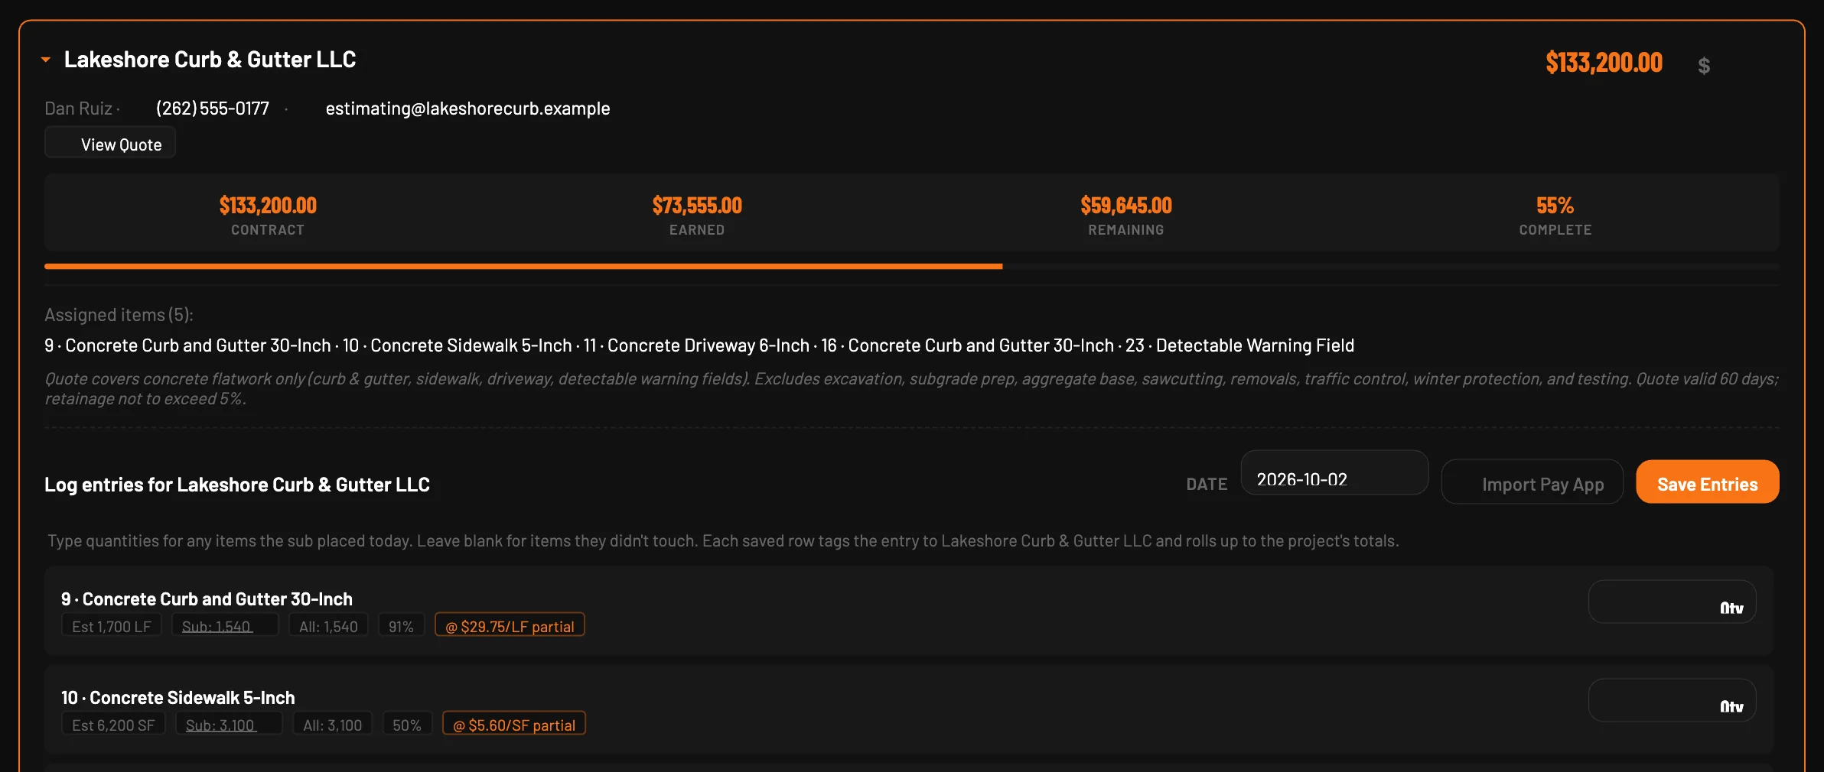Click the $73,555.00 earned amount

tap(697, 206)
